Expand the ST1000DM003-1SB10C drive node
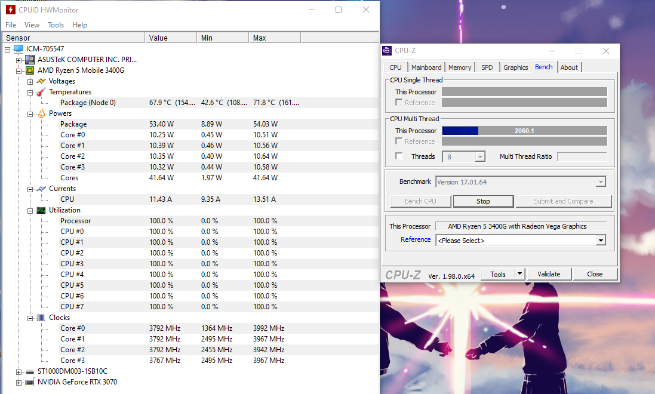This screenshot has width=655, height=394. 19,372
